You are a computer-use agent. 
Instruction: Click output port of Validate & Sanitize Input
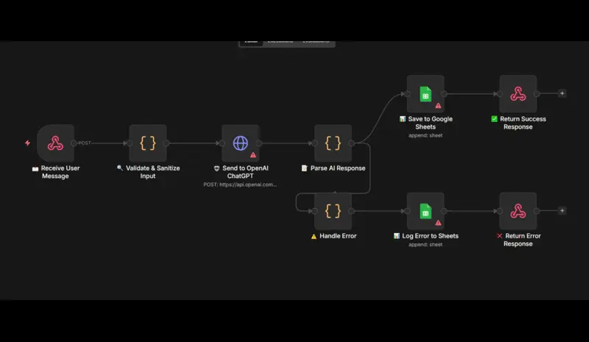point(166,143)
